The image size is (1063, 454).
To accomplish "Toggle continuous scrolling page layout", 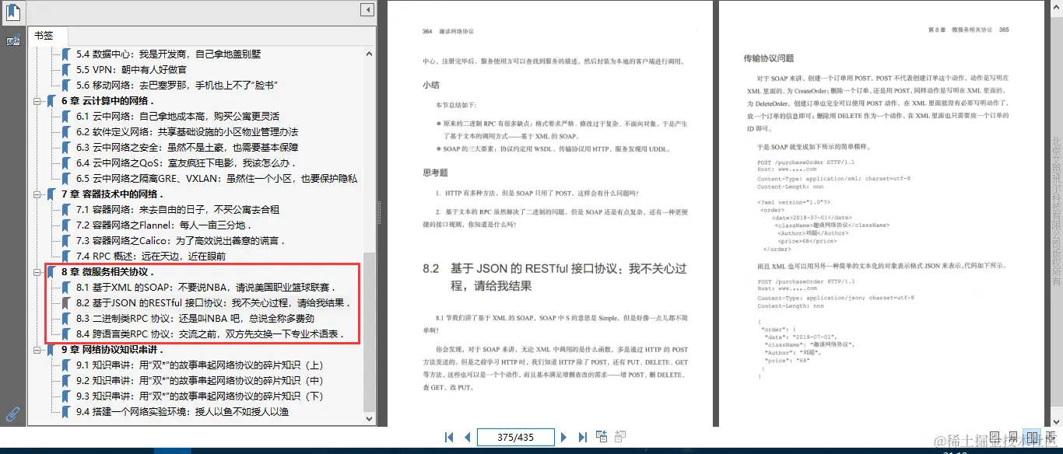I will pos(1013,437).
